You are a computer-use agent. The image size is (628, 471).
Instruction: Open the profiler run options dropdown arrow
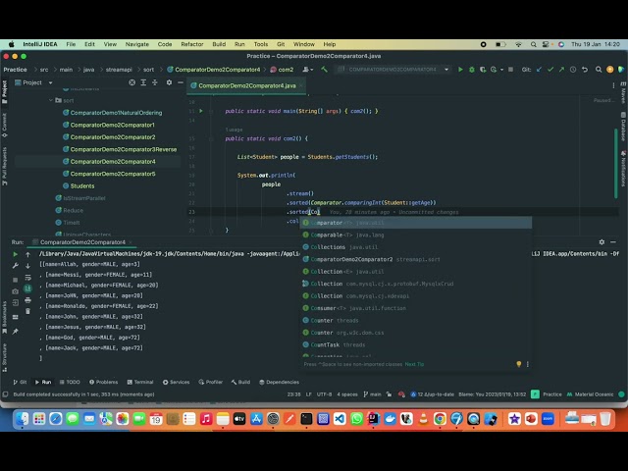[x=501, y=70]
